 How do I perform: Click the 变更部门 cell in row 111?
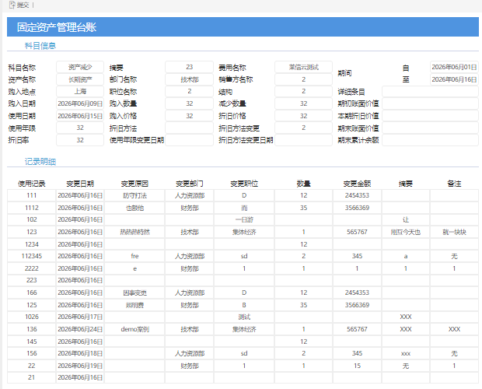190,195
